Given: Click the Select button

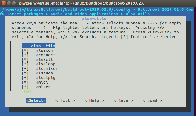Looking at the screenshot, I should 36,100.
